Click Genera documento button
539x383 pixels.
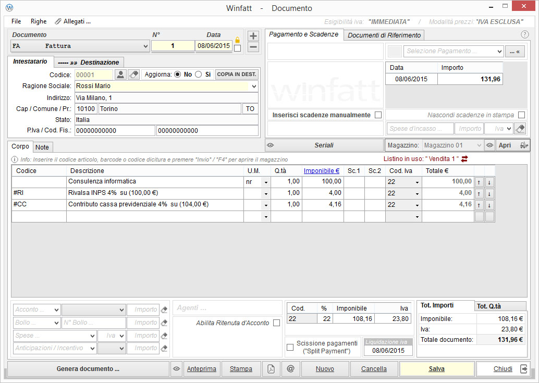tap(88, 369)
